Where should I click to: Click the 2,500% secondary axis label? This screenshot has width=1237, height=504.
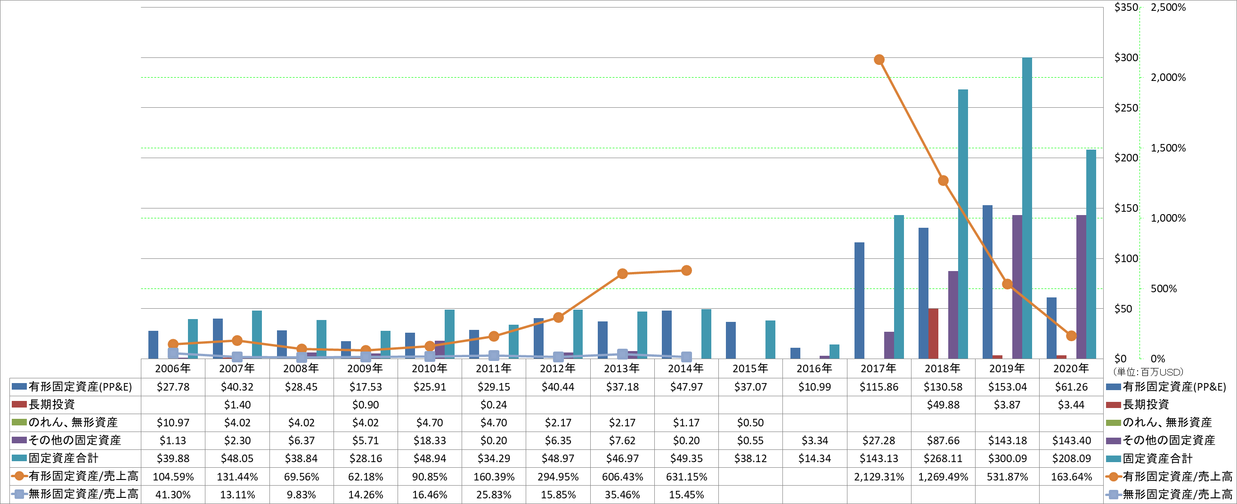(1168, 7)
